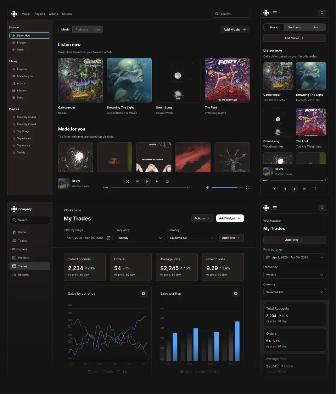The height and width of the screenshot is (394, 336).
Task: Toggle THB checkbox under Sales by currency
Action: 118,372
